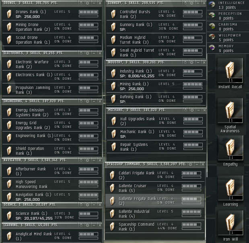The height and width of the screenshot is (243, 249).
Task: Select the Refining Rank (1) skill row
Action: pos(156,99)
